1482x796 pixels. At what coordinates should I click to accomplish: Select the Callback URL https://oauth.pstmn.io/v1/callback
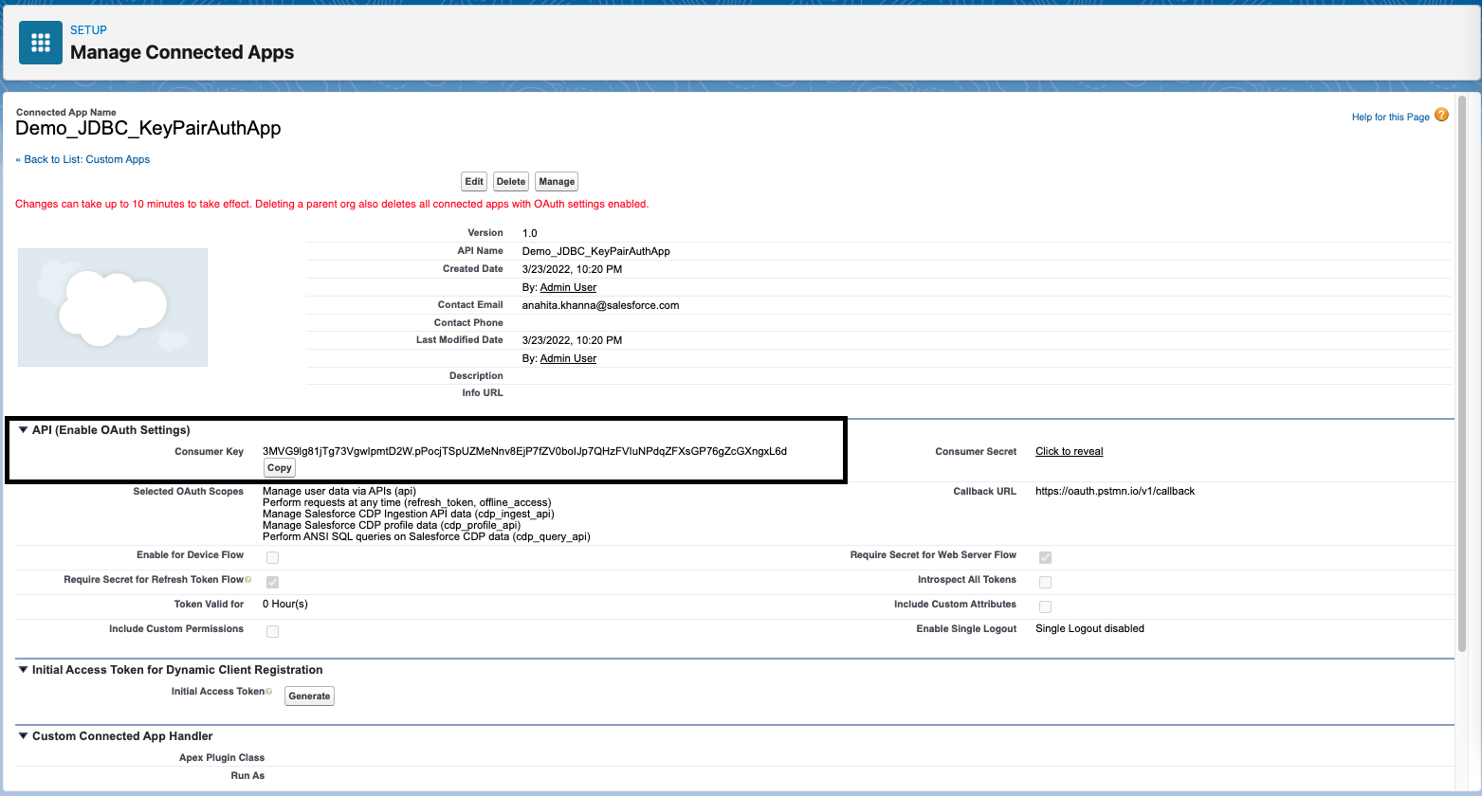click(1115, 491)
